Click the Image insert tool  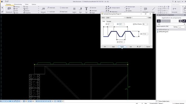click(x=92, y=13)
